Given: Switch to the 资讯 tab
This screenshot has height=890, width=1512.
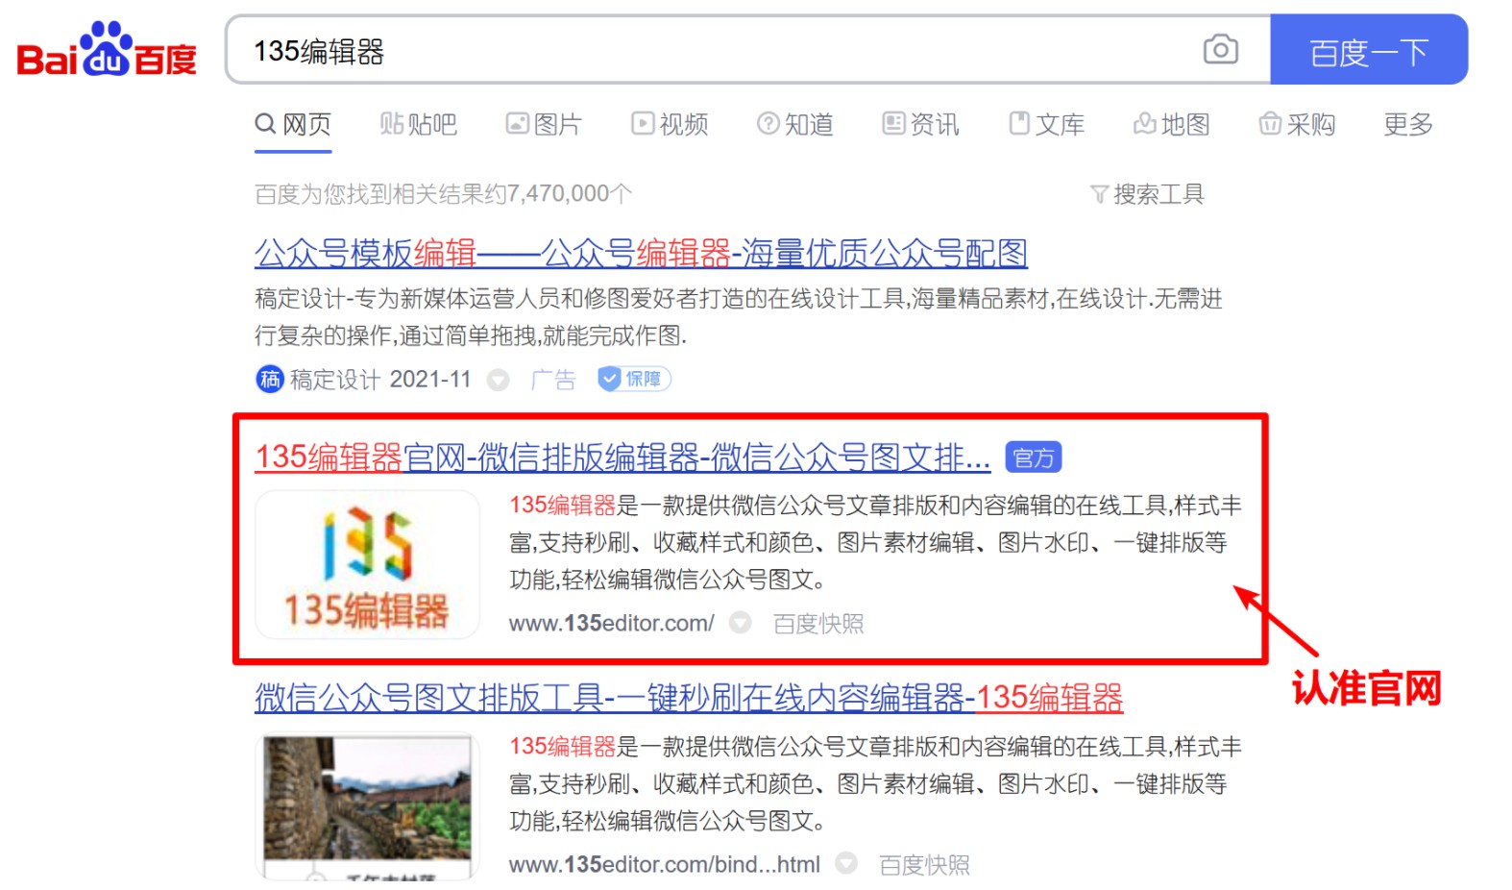Looking at the screenshot, I should coord(920,125).
